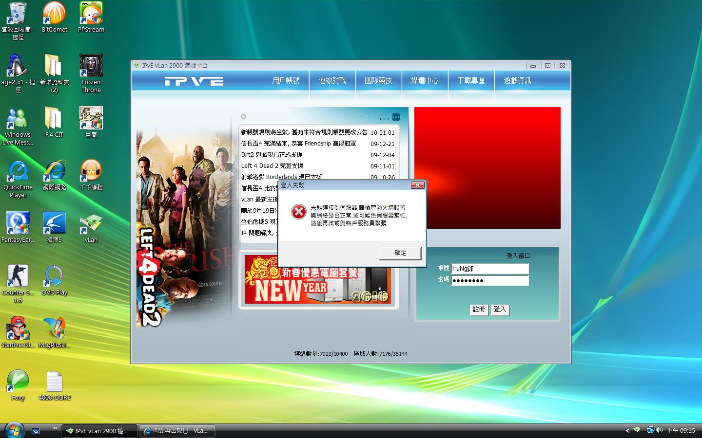Select the MsgPlusLi... desktop shortcut
702x438 pixels.
coord(55,332)
